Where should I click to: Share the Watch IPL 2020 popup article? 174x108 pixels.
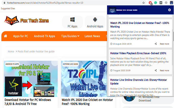pos(156,44)
